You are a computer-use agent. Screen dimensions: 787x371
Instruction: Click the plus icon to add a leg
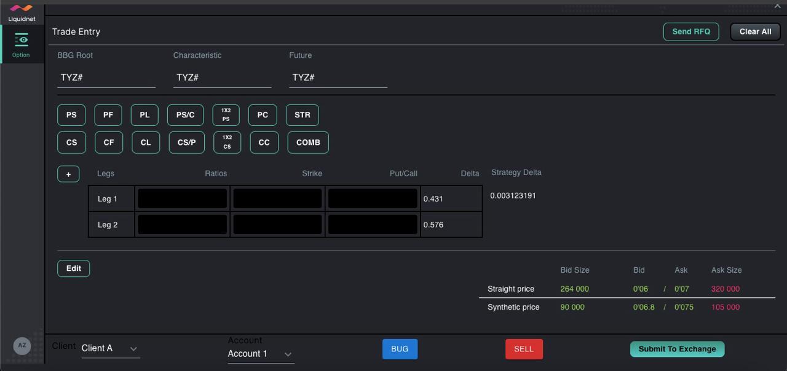pos(68,173)
